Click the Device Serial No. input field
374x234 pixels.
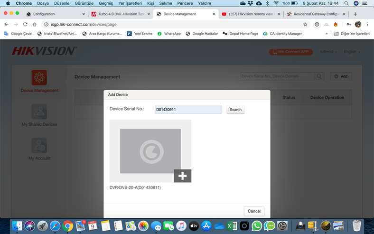coord(188,110)
